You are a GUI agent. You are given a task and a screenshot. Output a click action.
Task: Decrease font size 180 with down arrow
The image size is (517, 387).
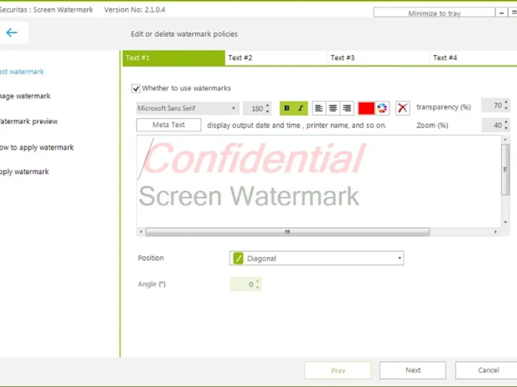(268, 111)
